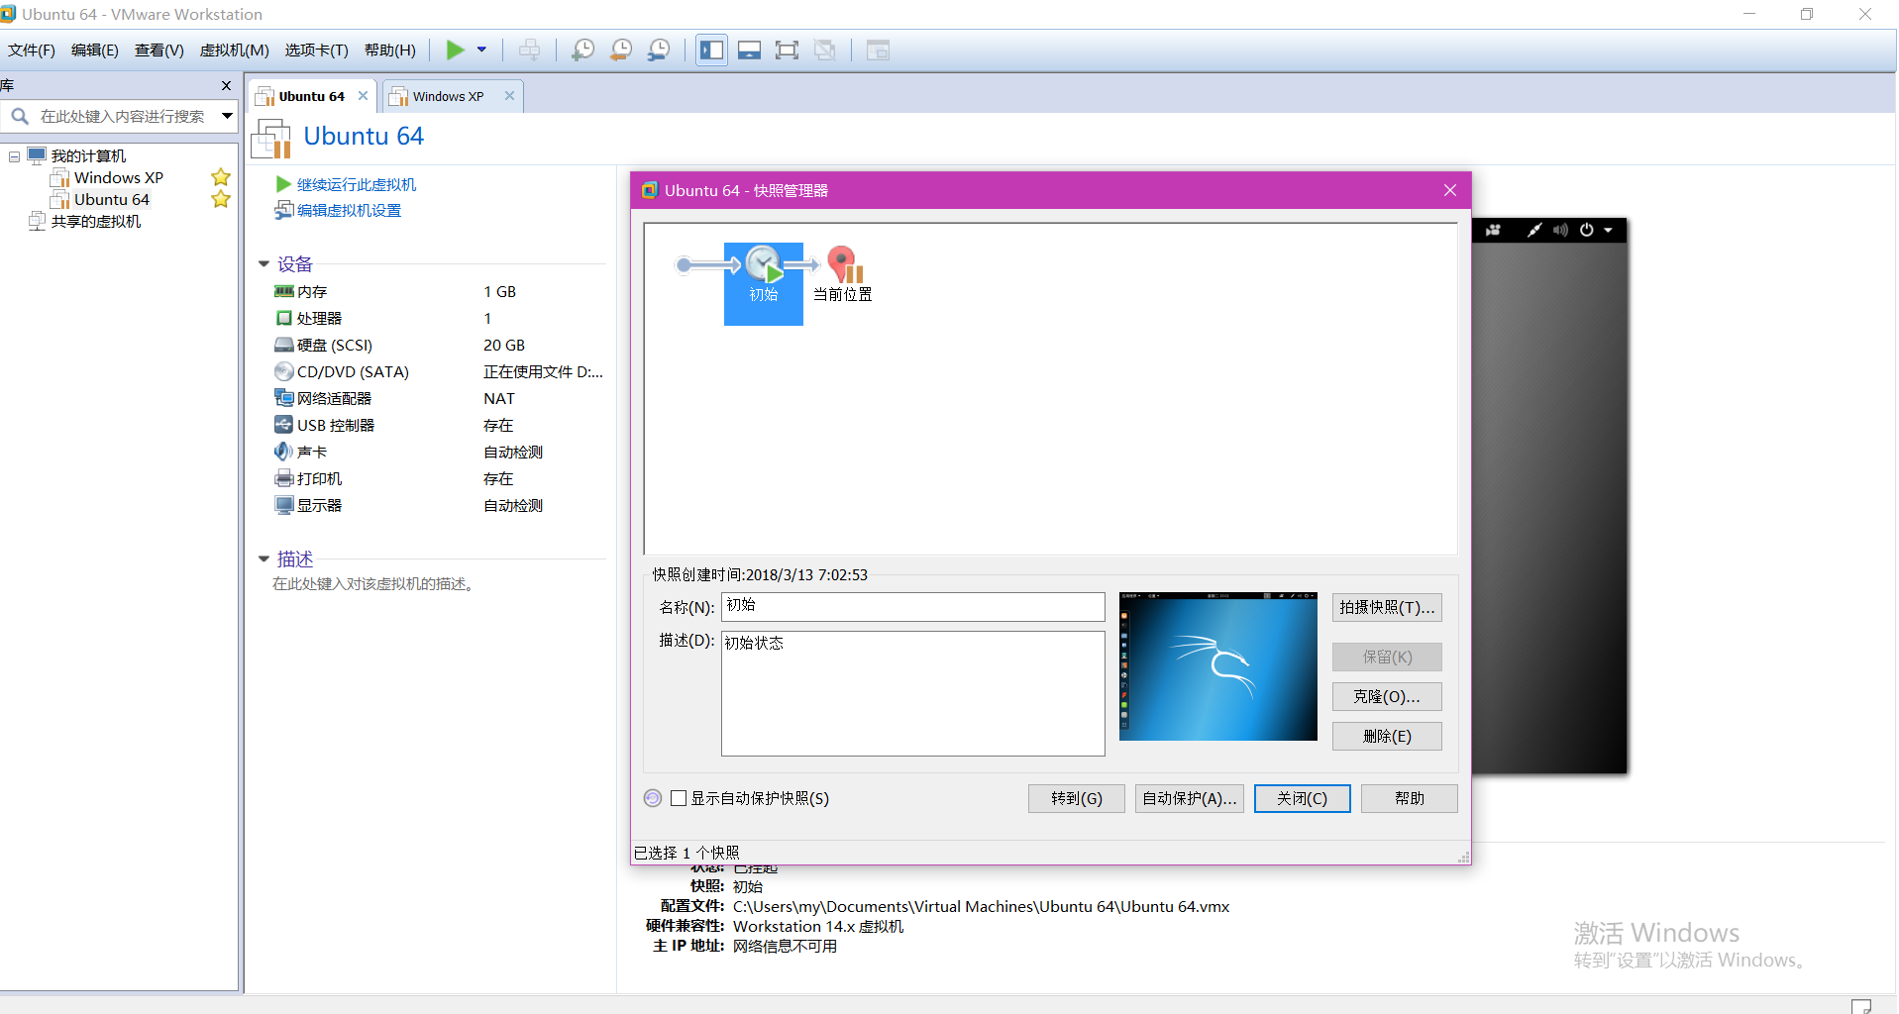The height and width of the screenshot is (1014, 1899).
Task: Click the 关闭(C) button in snapshot manager
Action: pos(1302,798)
